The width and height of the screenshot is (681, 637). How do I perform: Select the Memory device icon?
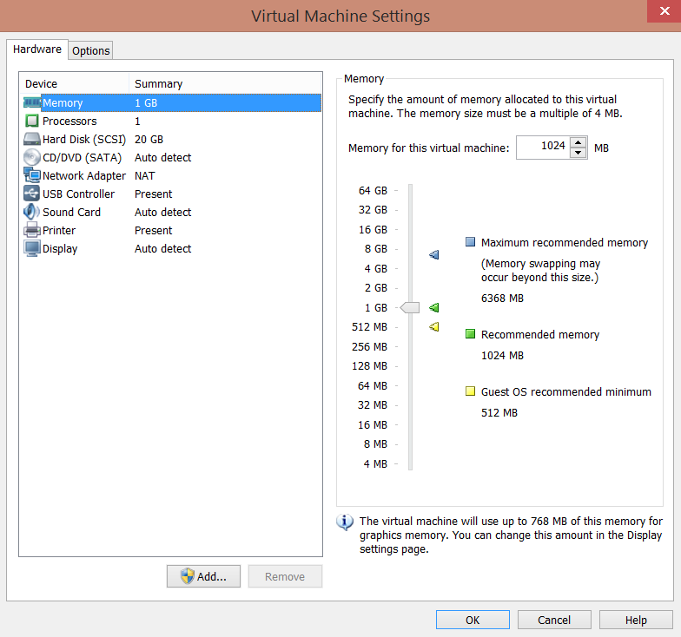tap(32, 102)
